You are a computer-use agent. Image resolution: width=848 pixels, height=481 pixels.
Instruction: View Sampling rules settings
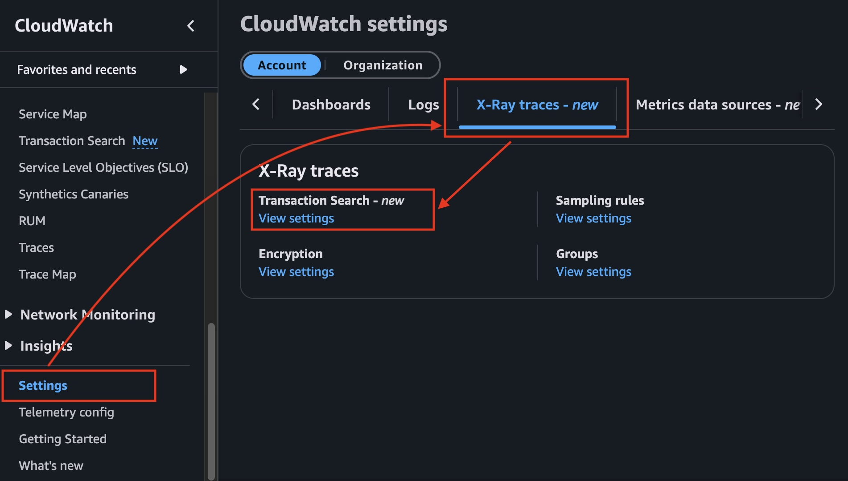point(593,218)
